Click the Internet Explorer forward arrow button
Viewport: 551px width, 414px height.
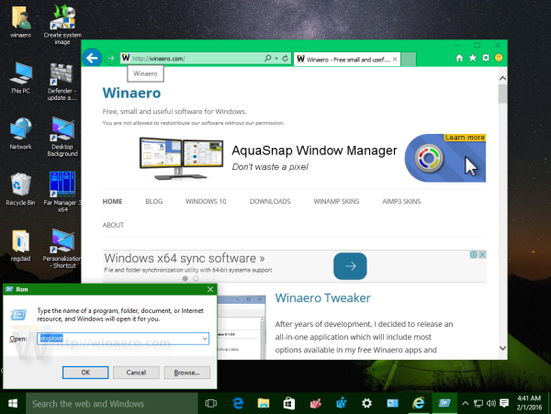coord(111,58)
